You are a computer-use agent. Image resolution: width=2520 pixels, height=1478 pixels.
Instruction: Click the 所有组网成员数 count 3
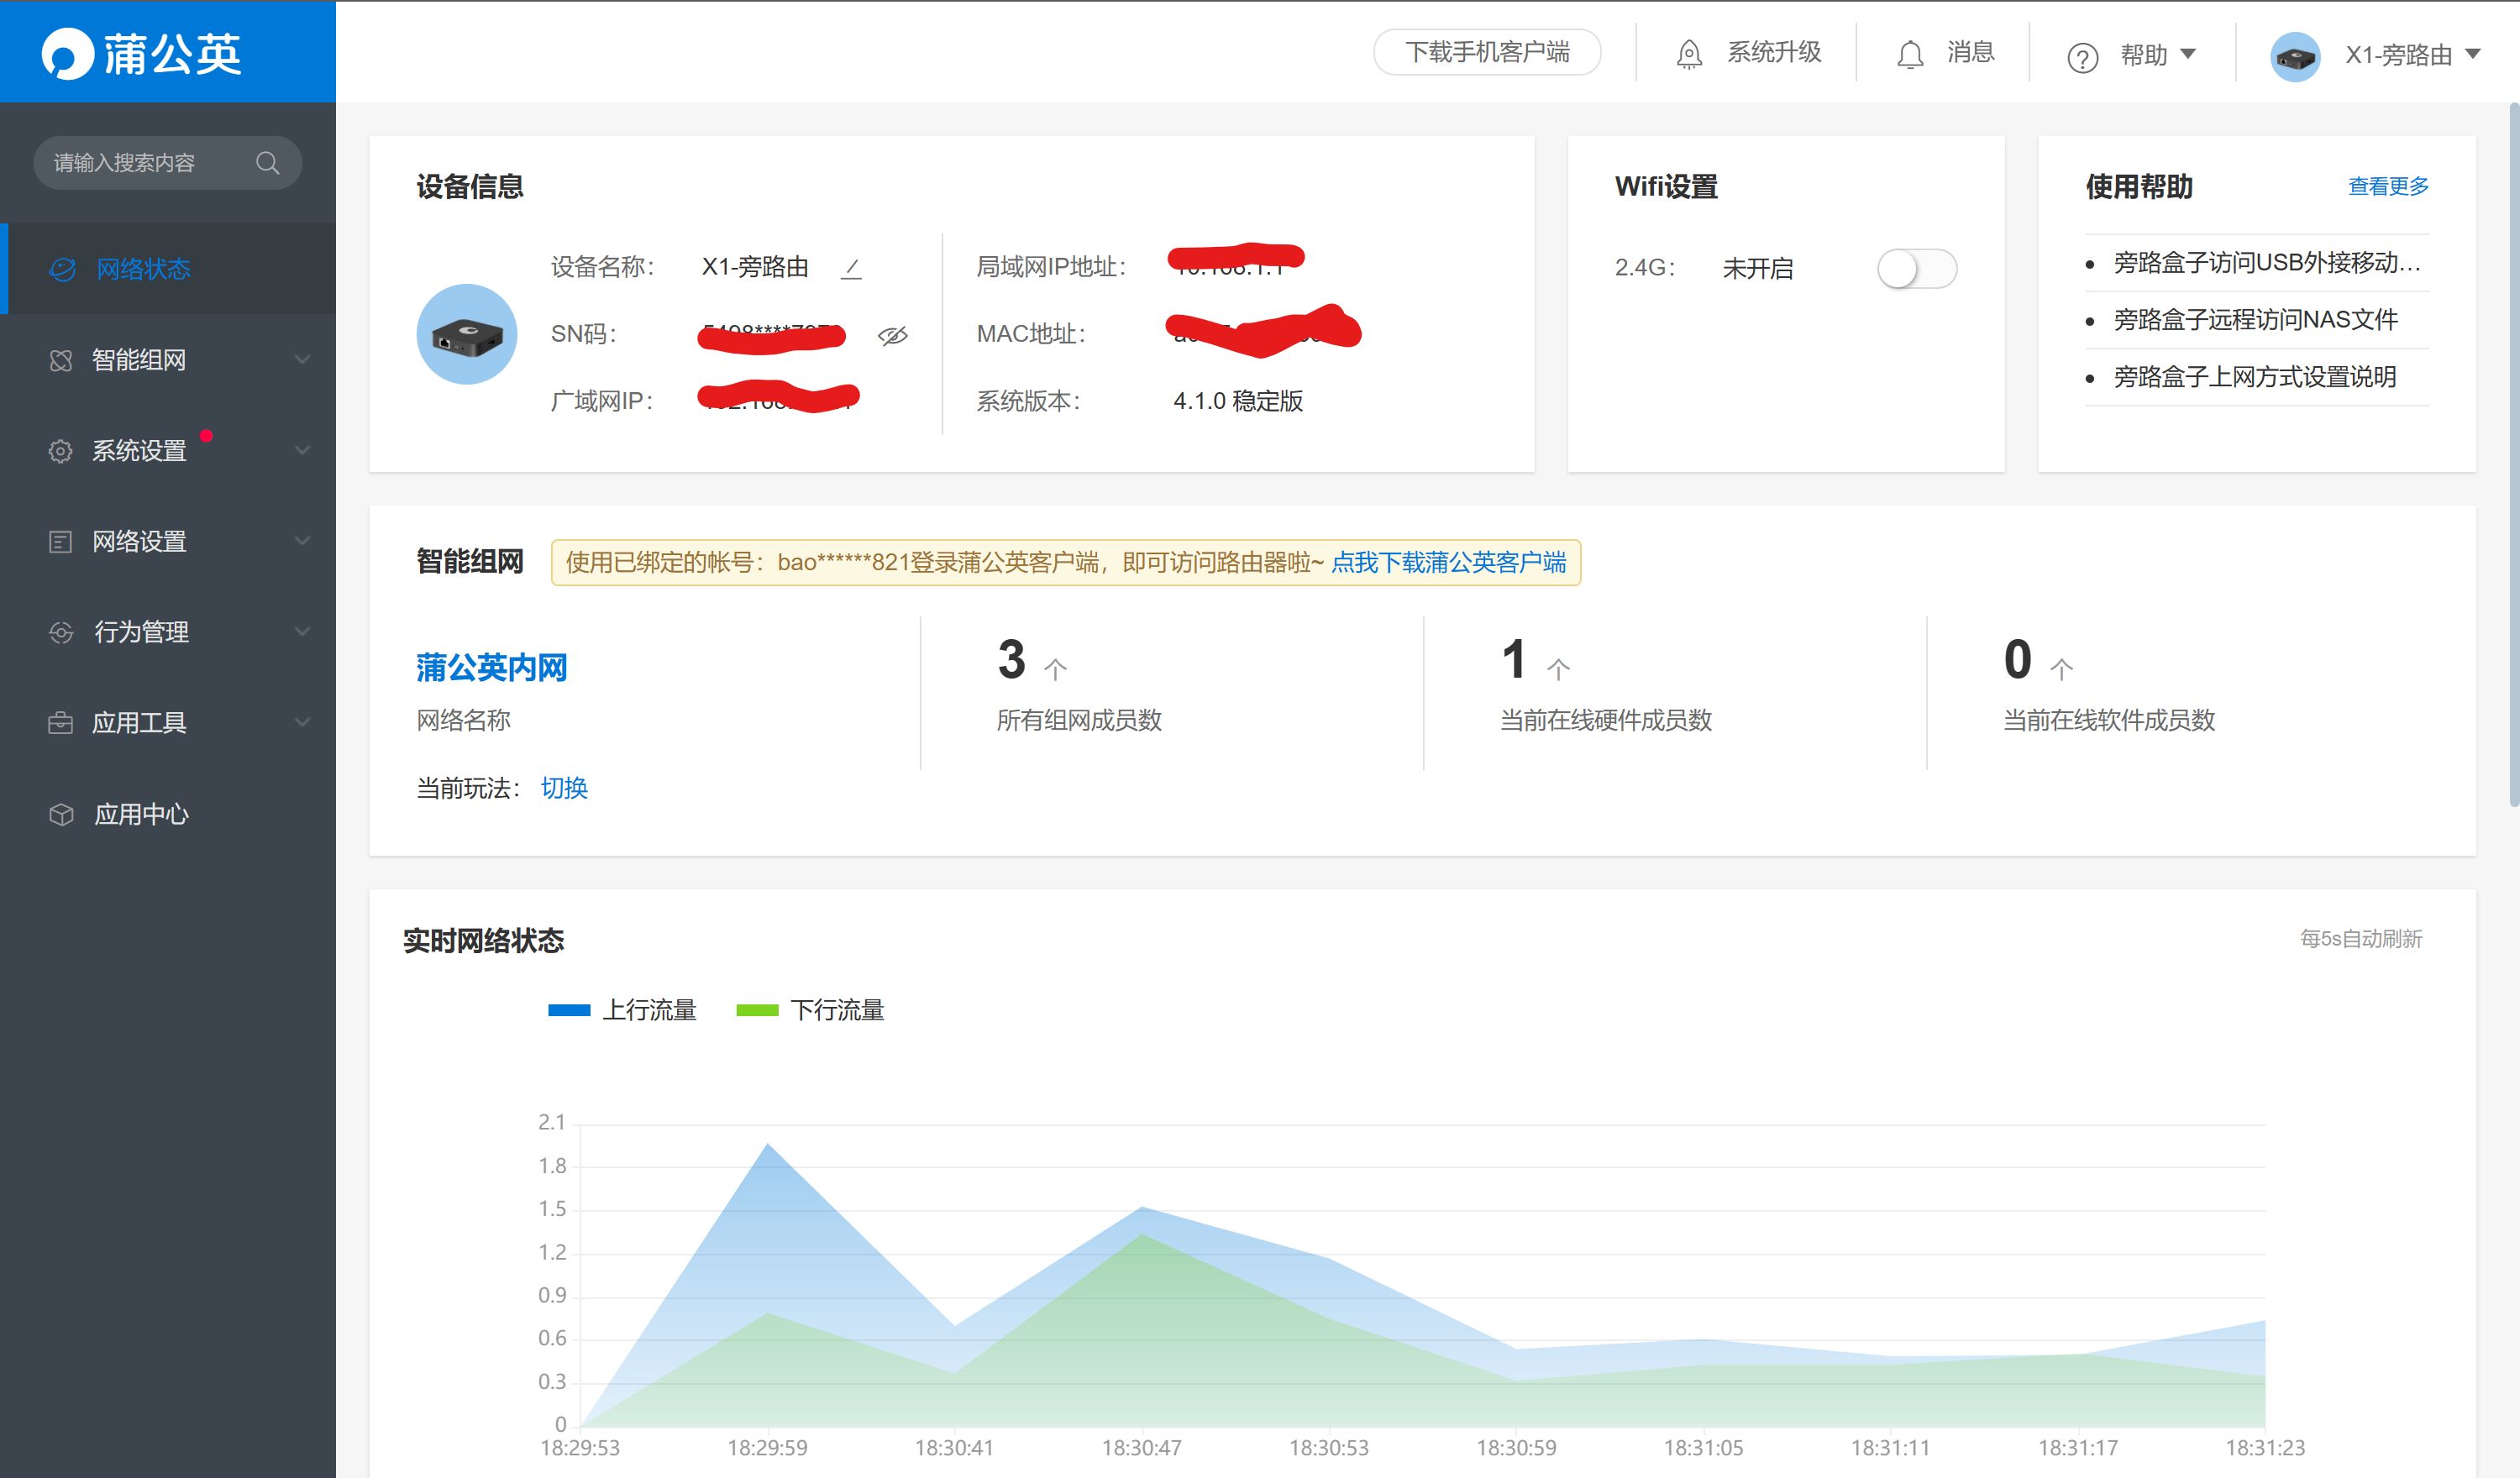(1011, 660)
